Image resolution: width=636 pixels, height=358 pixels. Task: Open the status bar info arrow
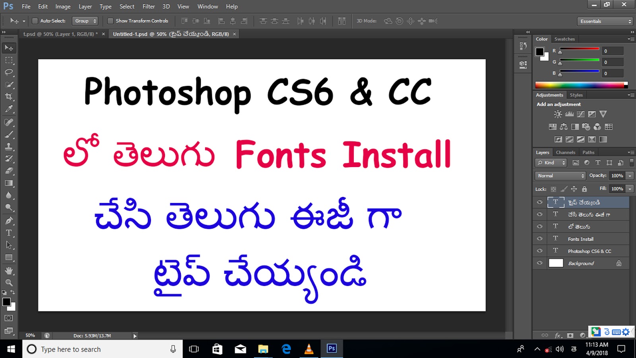[x=135, y=336]
